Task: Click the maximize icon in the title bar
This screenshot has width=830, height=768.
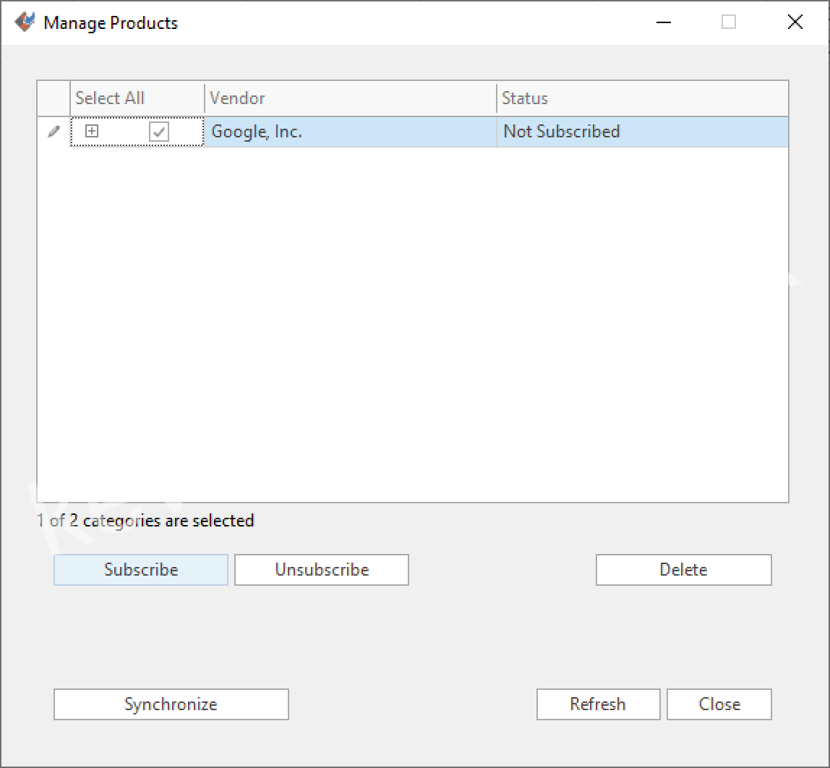Action: (x=729, y=22)
